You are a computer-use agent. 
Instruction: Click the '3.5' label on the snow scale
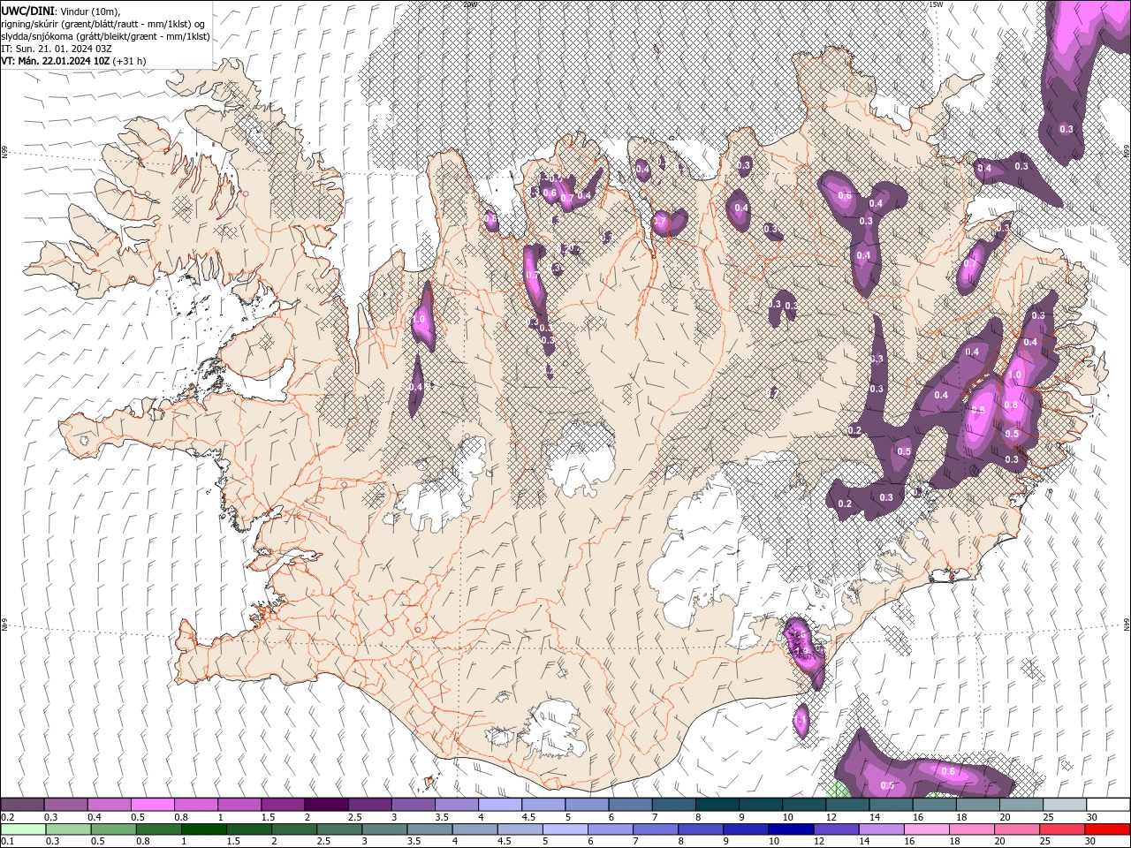click(442, 817)
